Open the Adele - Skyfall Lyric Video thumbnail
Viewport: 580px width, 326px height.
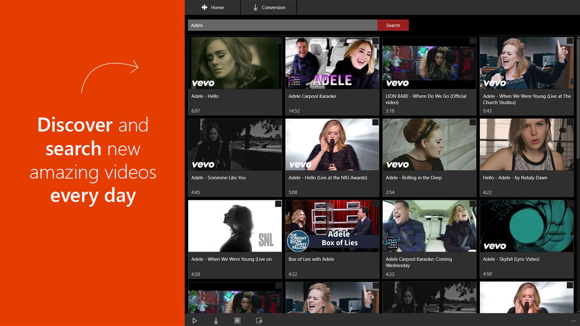[x=526, y=226]
